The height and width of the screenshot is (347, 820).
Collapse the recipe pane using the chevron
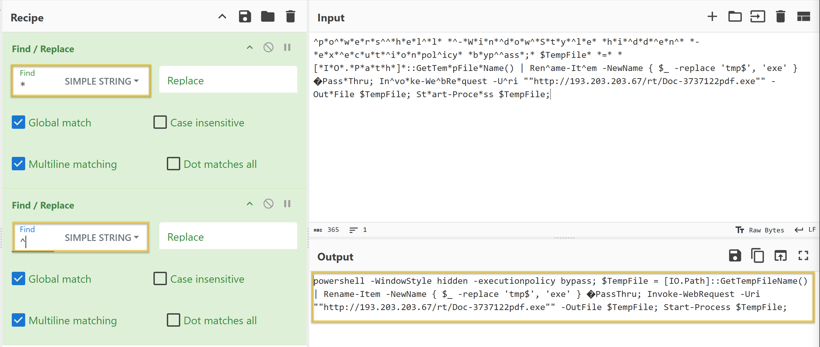[222, 17]
